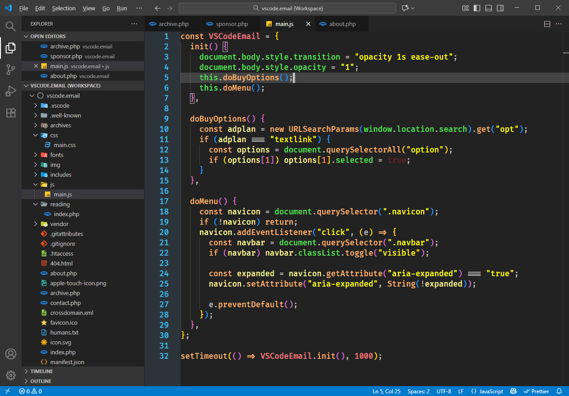Toggle the Primary Side Bar visibility
This screenshot has width=569, height=396.
(476, 8)
